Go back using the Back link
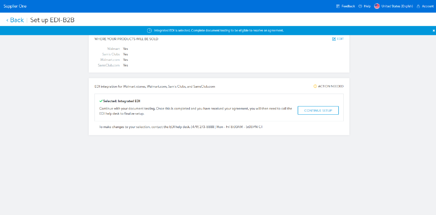436x215 pixels. point(17,20)
